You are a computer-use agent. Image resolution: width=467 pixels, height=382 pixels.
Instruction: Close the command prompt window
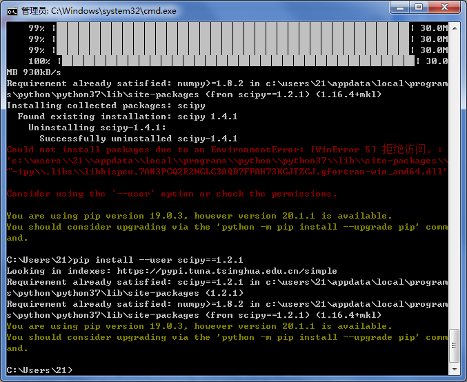(444, 8)
